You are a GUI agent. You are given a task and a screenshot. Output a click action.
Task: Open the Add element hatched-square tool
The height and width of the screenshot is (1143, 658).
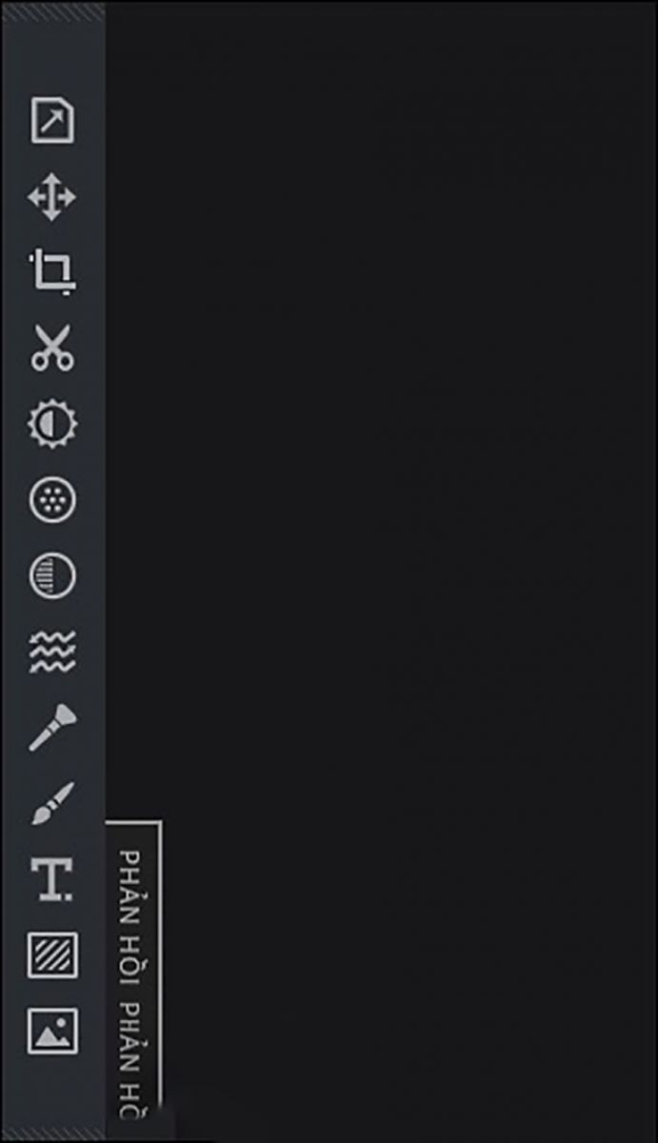click(52, 955)
